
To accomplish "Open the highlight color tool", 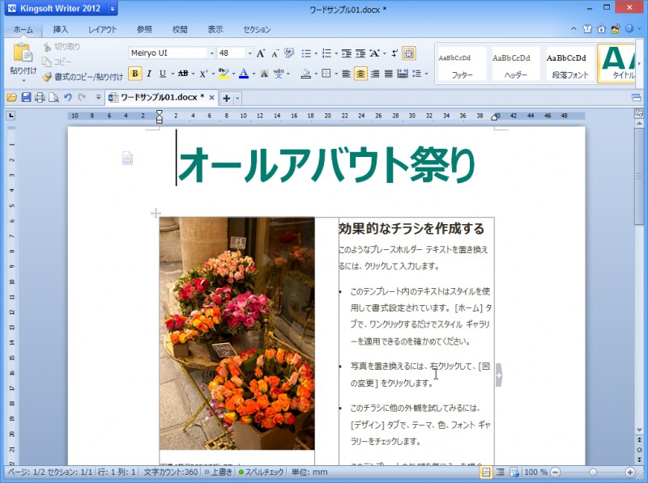I will tap(224, 71).
